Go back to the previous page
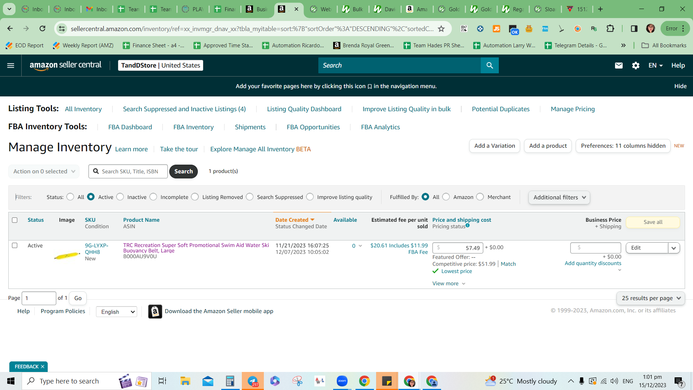The width and height of the screenshot is (693, 390). (x=10, y=29)
